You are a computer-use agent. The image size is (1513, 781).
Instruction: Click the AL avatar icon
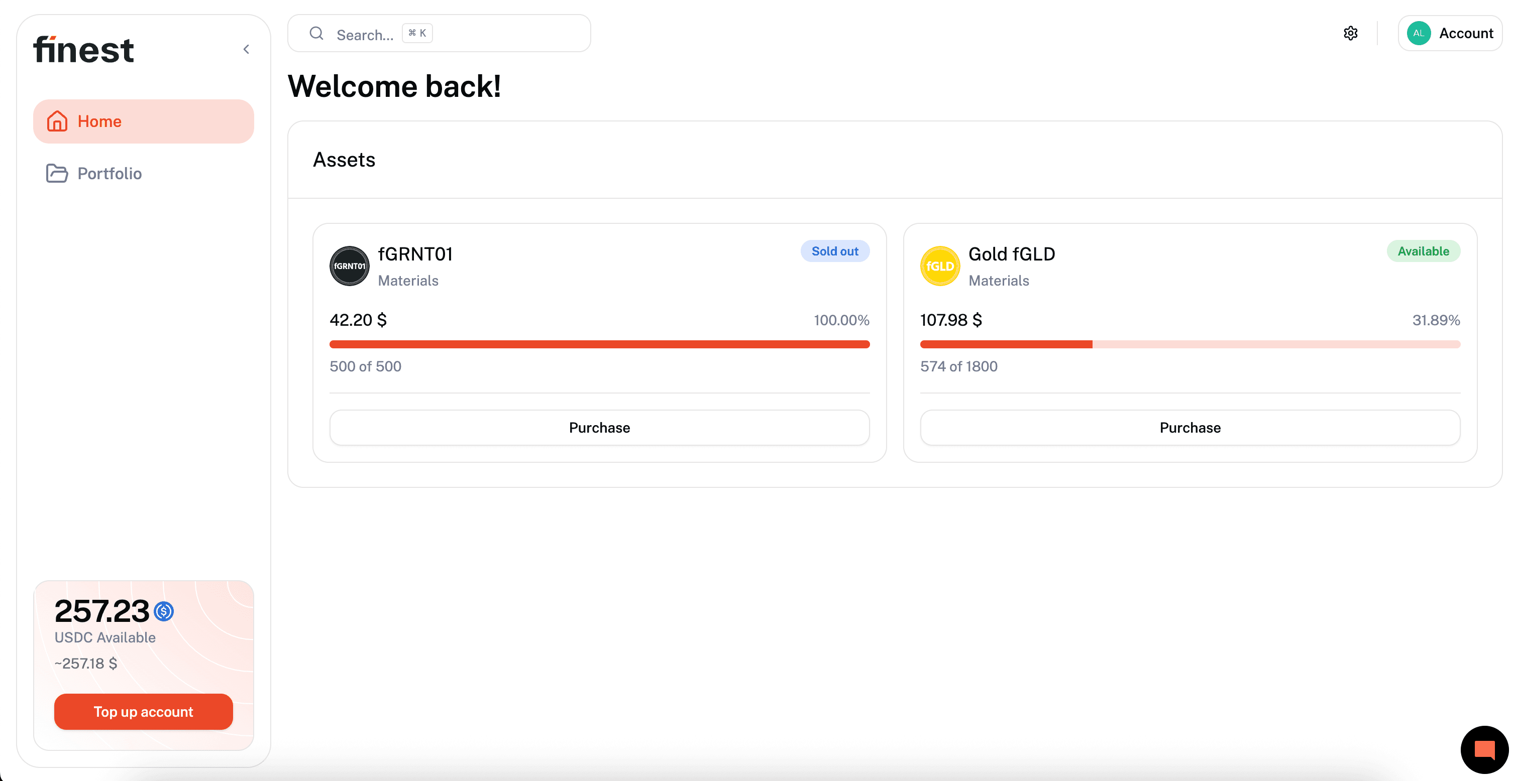click(x=1419, y=34)
